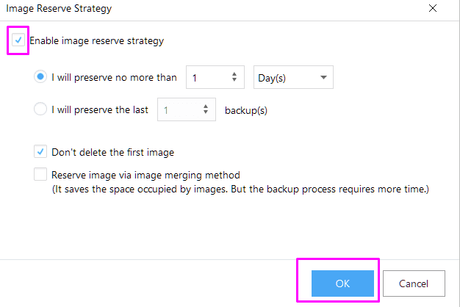Click the 'Don't delete the first image' label
The height and width of the screenshot is (307, 460).
coord(113,152)
